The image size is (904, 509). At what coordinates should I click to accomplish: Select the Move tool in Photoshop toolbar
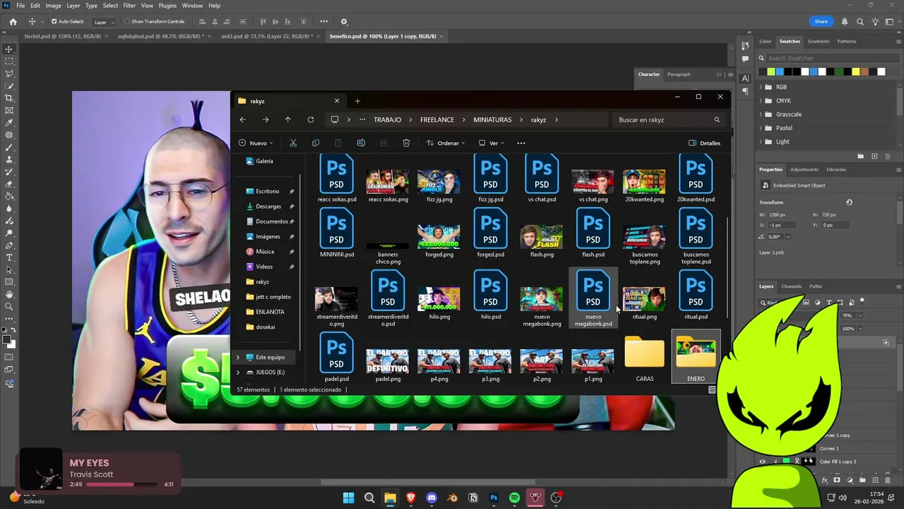[x=9, y=49]
